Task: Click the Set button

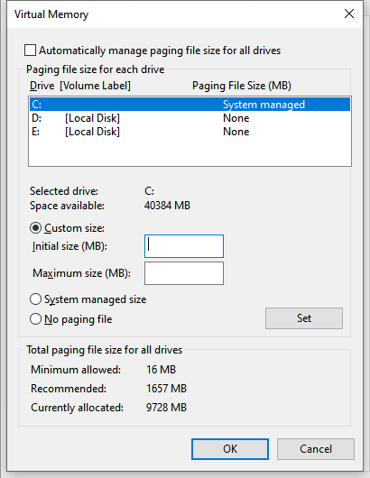Action: point(304,318)
